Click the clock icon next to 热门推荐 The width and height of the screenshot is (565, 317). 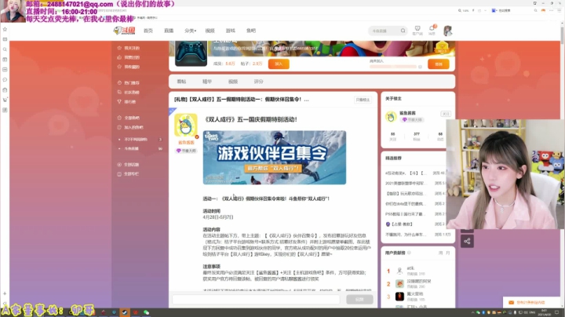(x=119, y=82)
